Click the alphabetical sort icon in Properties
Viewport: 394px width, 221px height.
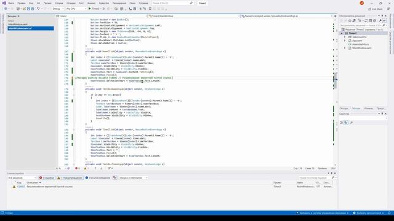pyautogui.click(x=346, y=123)
